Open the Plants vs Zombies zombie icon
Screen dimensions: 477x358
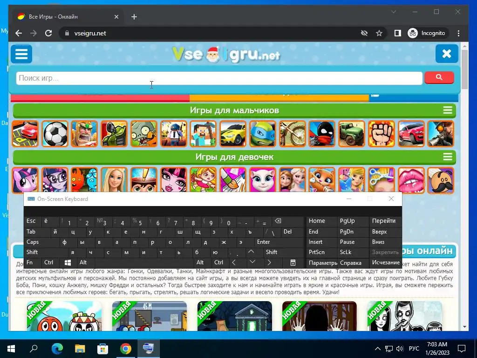144,134
